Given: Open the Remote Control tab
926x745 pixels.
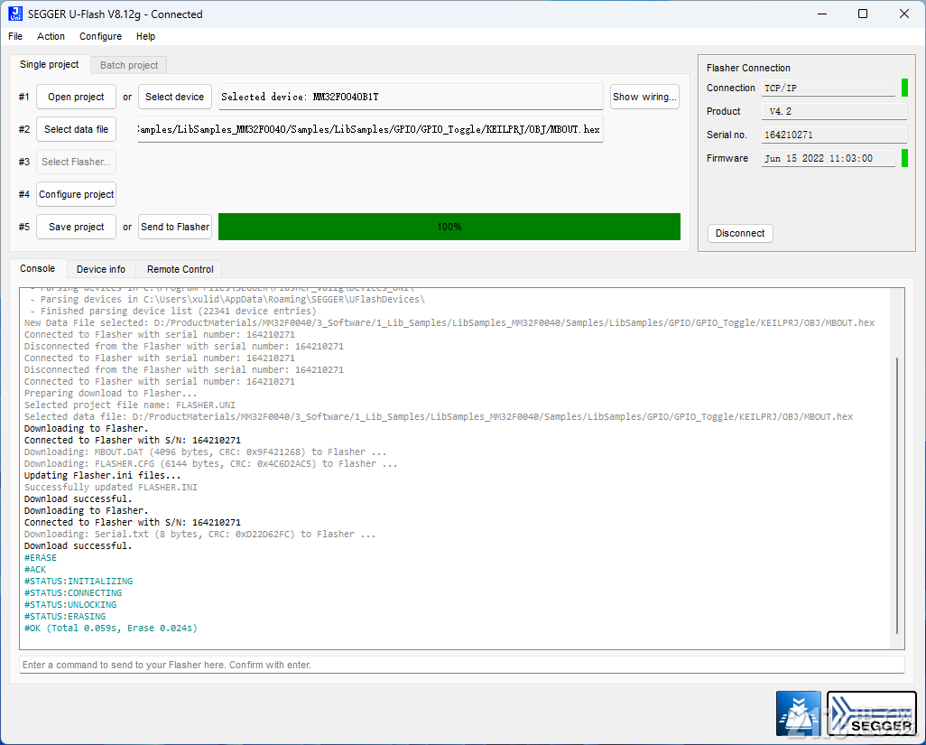Looking at the screenshot, I should (x=181, y=269).
